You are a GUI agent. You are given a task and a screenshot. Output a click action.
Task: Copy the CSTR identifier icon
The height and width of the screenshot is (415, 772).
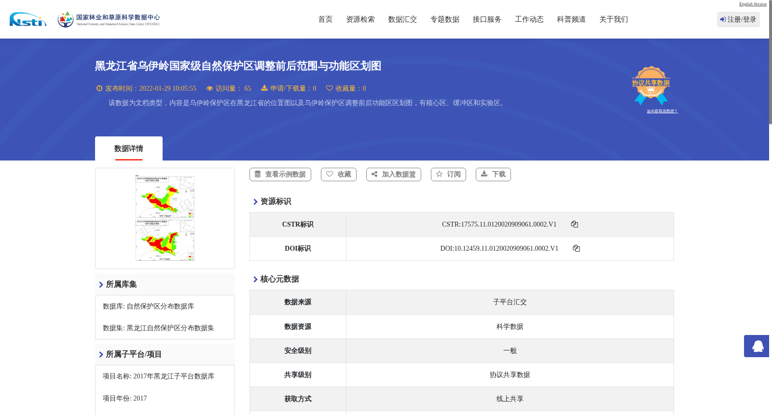(575, 224)
